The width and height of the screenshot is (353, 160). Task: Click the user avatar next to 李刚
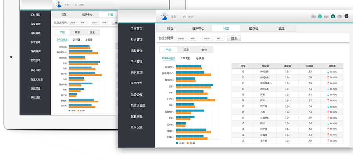click(164, 16)
